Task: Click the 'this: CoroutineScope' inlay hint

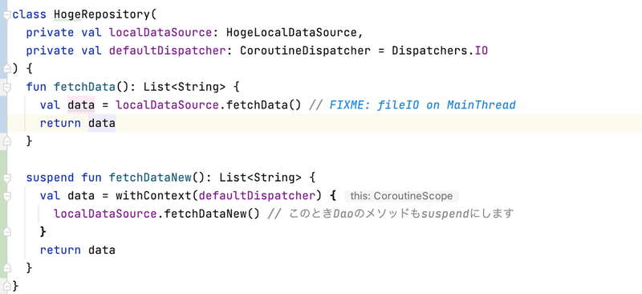Action: 402,196
